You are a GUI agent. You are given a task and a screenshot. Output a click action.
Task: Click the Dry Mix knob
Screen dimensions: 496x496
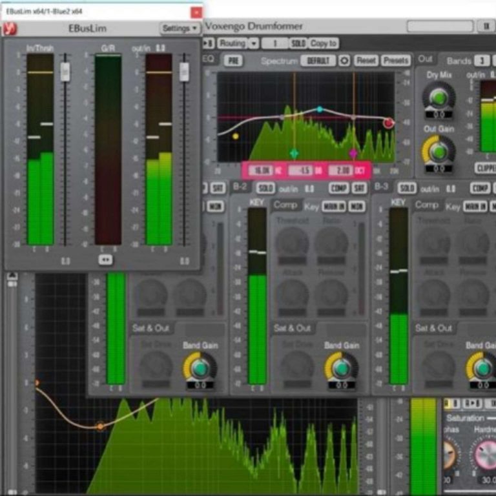[x=439, y=97]
